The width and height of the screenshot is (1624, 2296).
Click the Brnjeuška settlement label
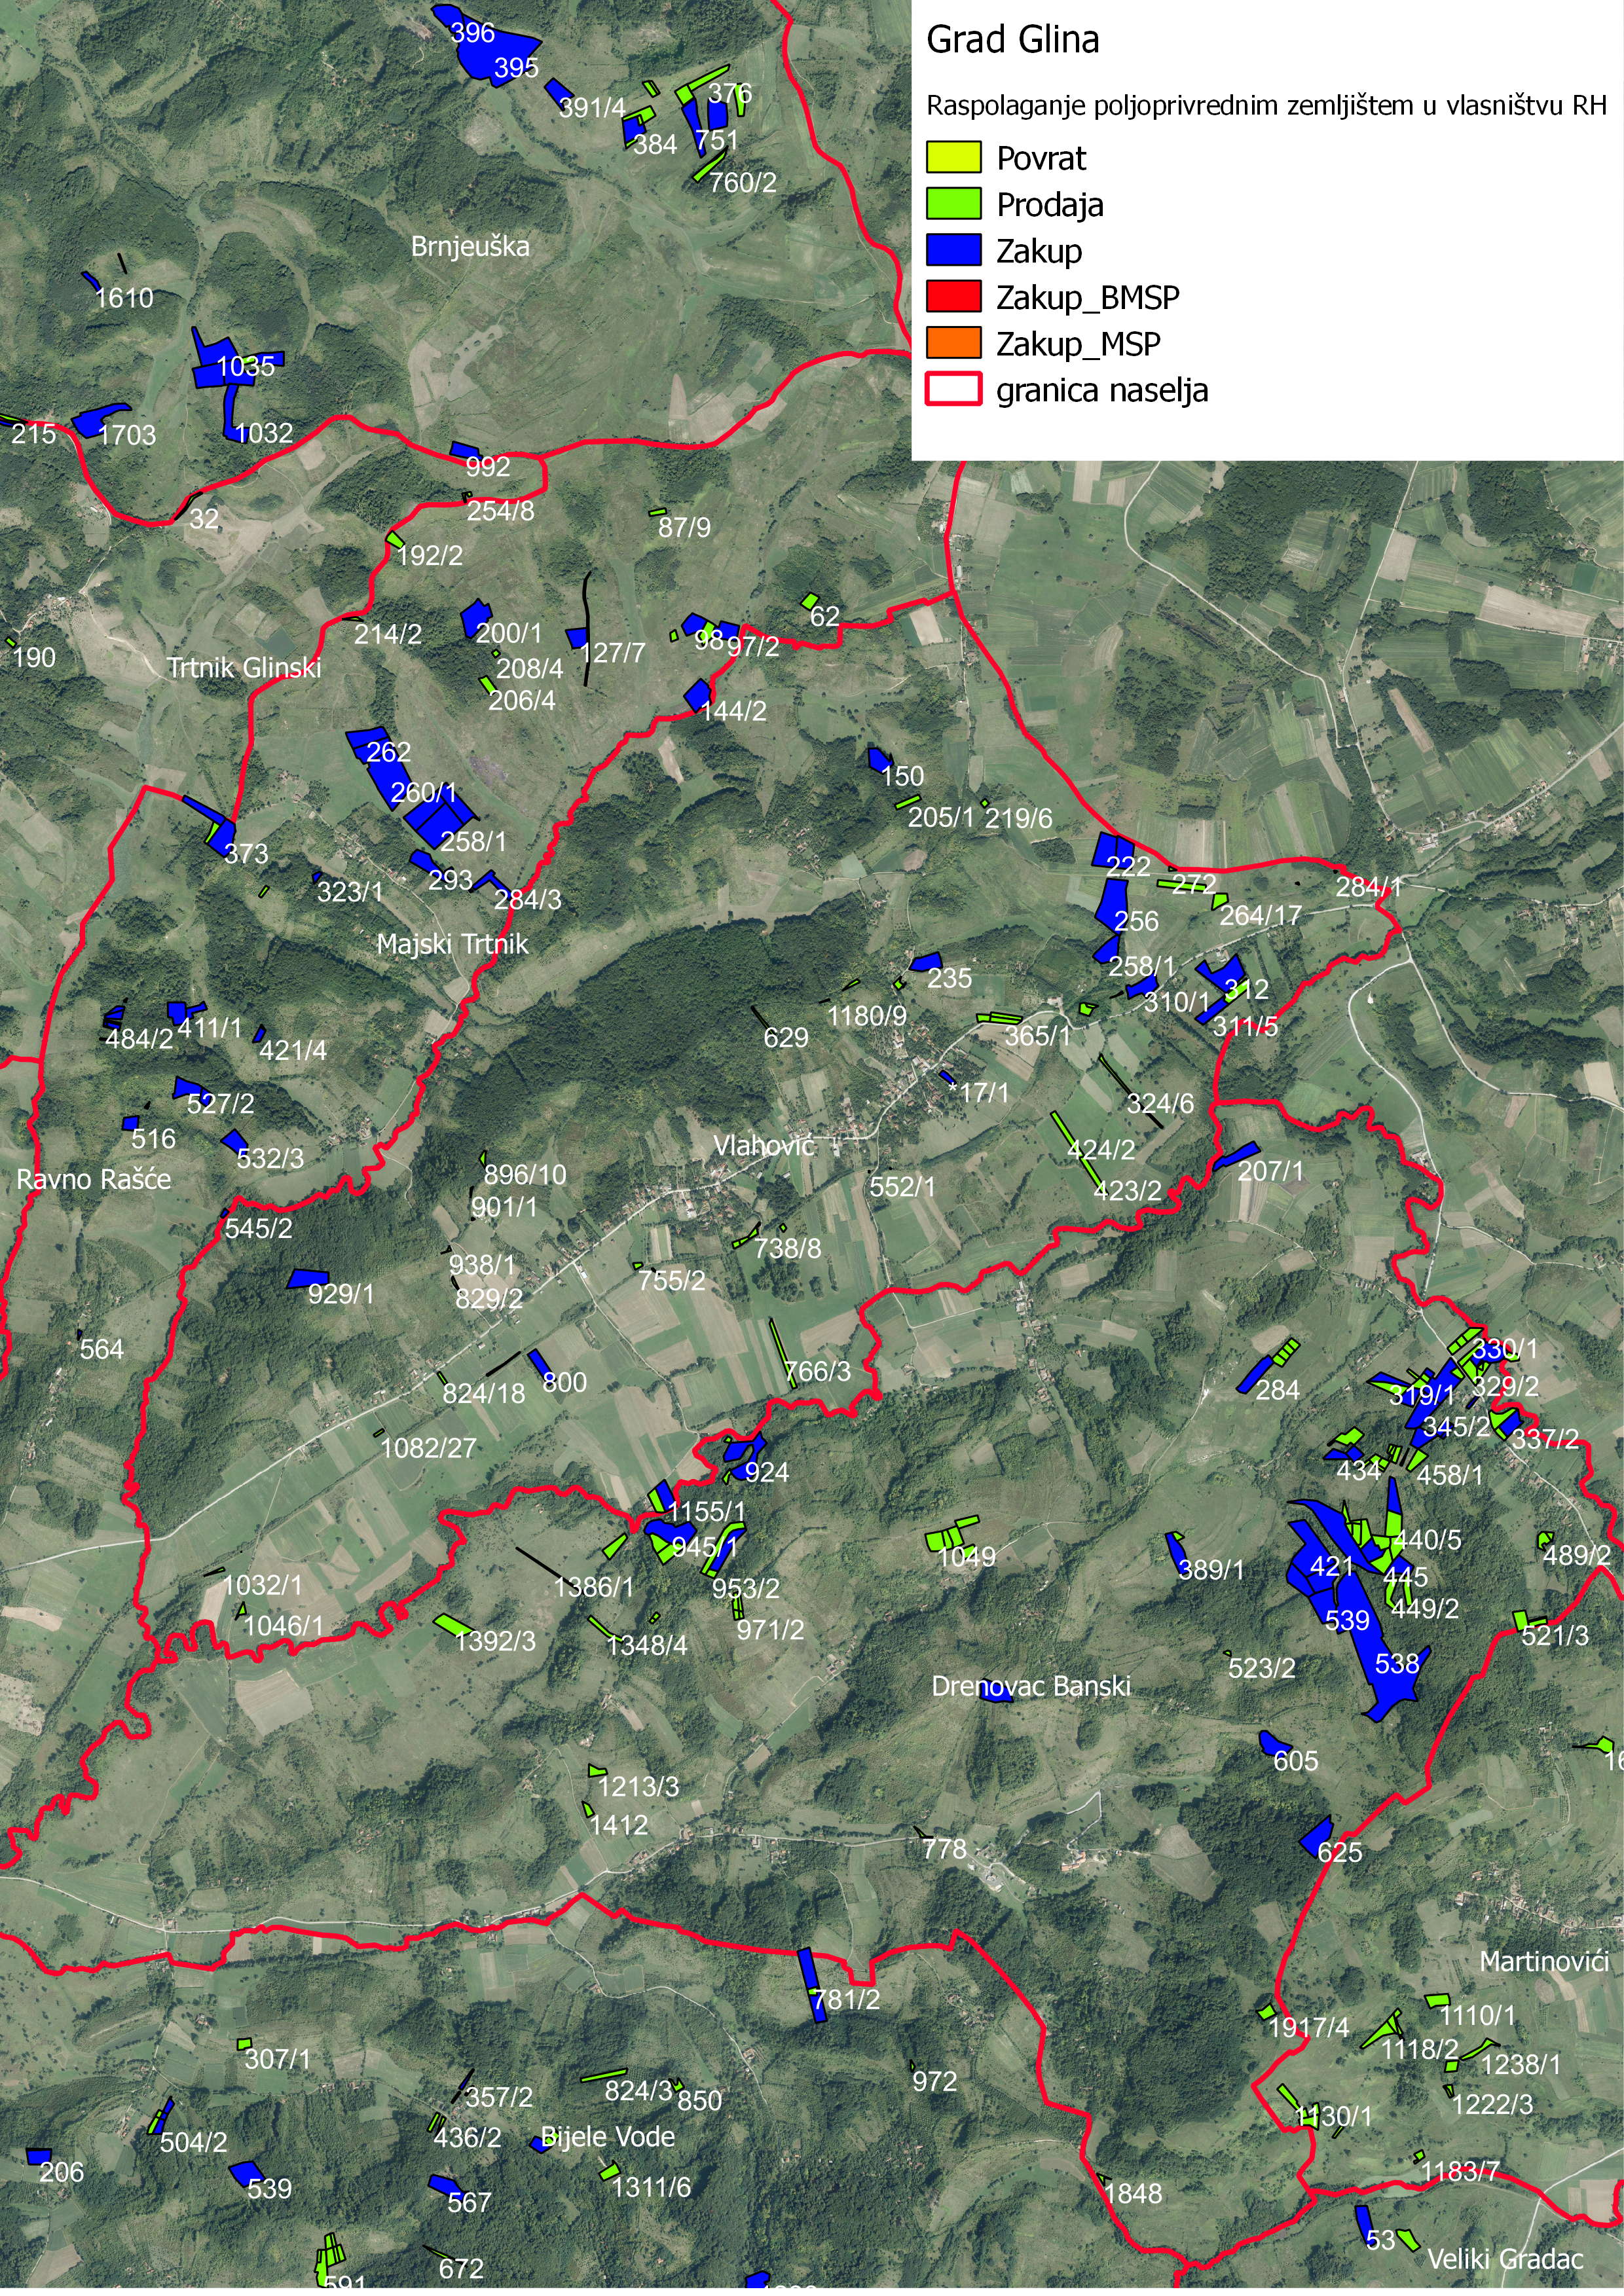[x=470, y=246]
